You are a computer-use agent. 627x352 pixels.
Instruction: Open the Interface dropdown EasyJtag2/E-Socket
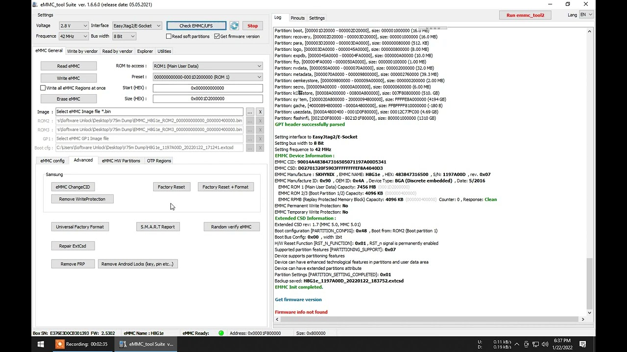tap(137, 26)
